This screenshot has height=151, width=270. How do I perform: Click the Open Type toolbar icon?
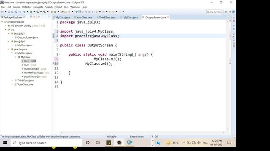coord(62,12)
